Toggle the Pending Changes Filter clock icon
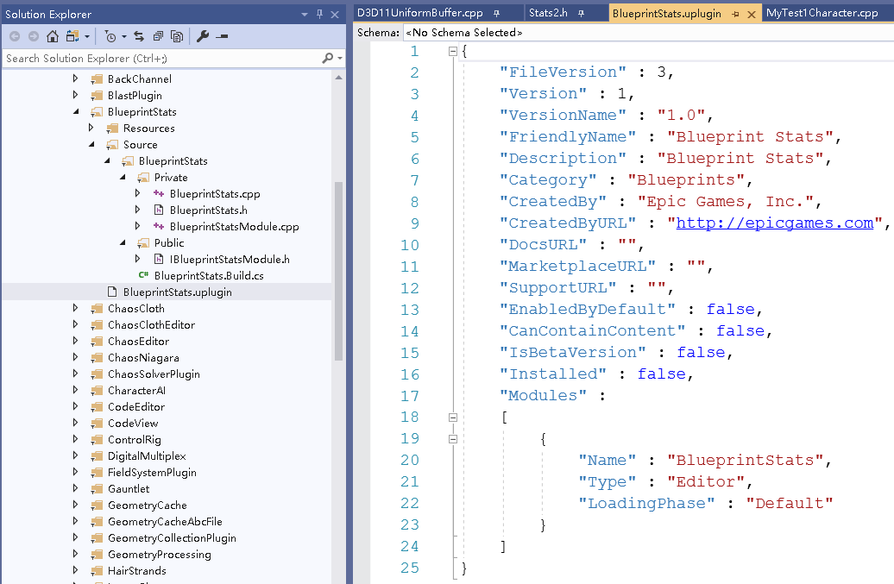This screenshot has width=894, height=584. [110, 37]
